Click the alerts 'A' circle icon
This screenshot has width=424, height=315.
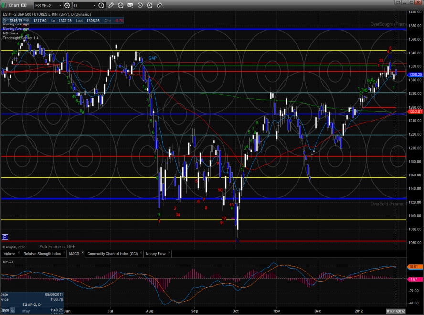pyautogui.click(x=149, y=5)
